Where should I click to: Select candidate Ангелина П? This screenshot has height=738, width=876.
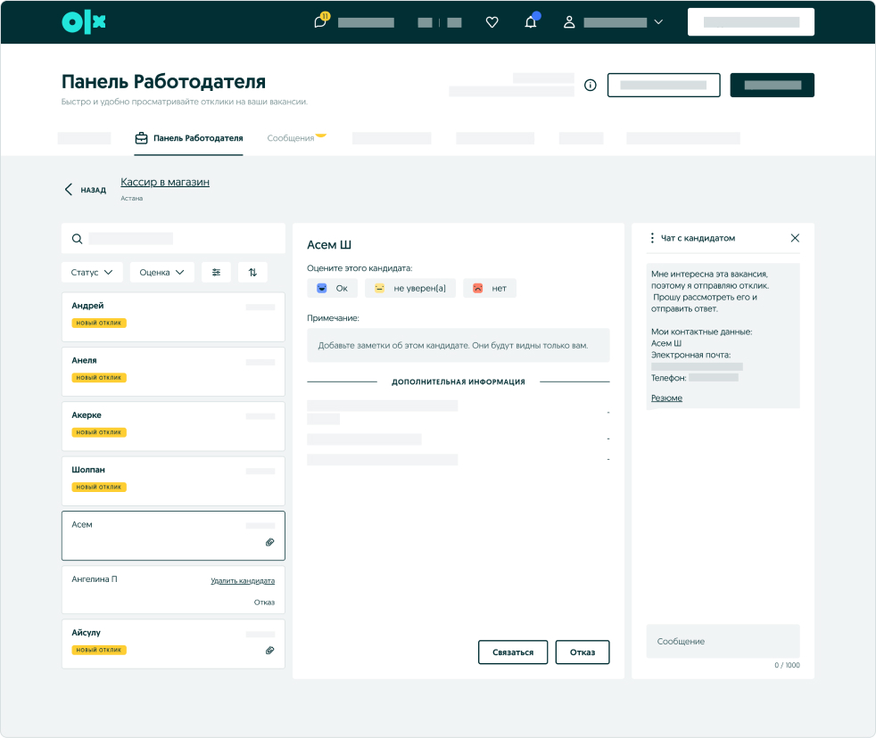click(x=173, y=590)
